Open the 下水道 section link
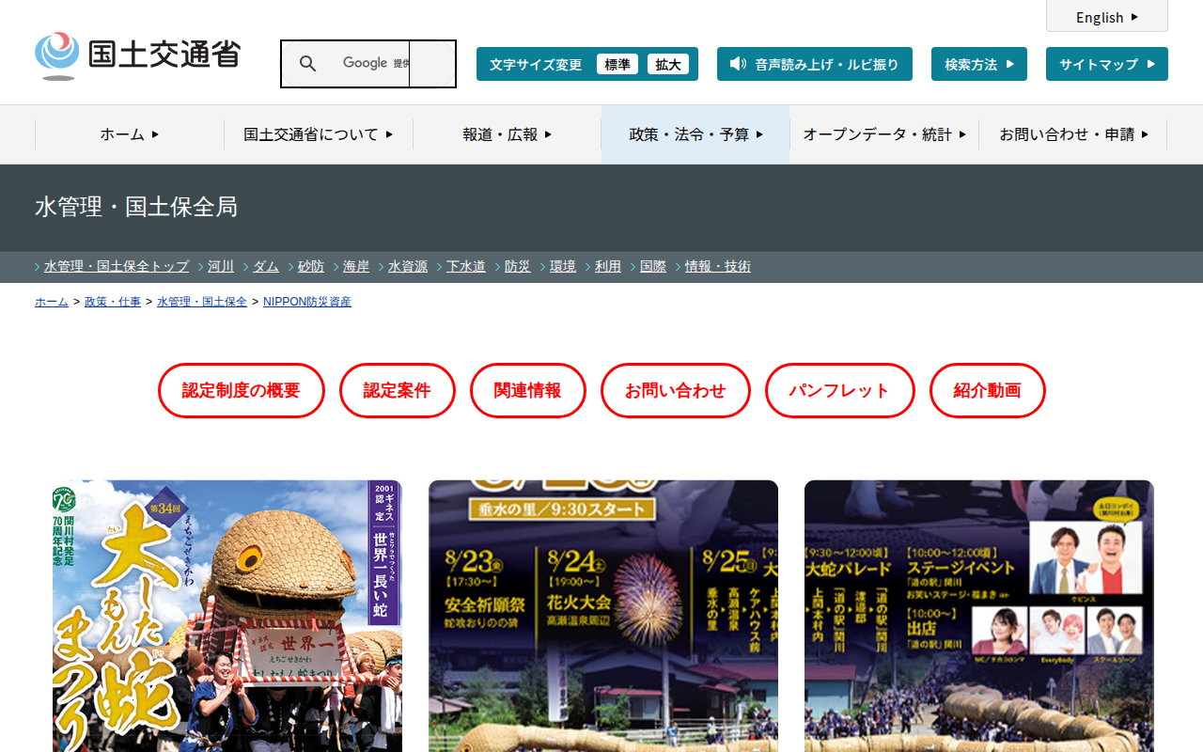Image resolution: width=1203 pixels, height=752 pixels. pyautogui.click(x=466, y=266)
